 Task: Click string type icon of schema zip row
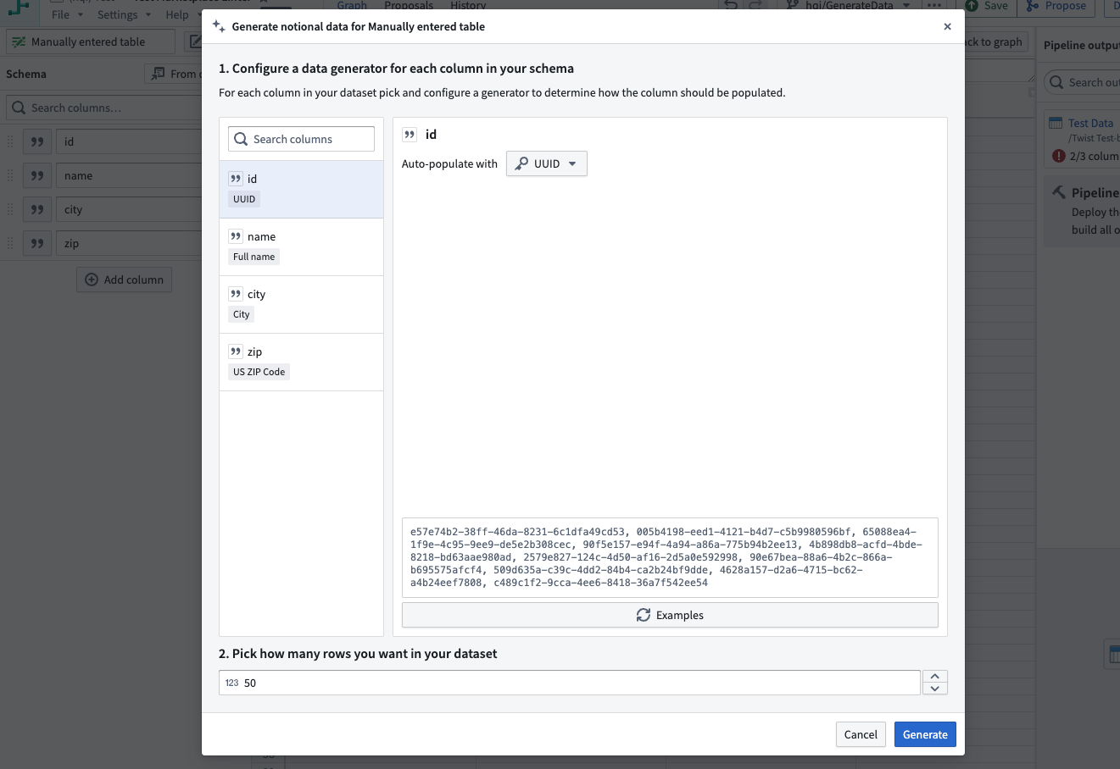(x=37, y=243)
